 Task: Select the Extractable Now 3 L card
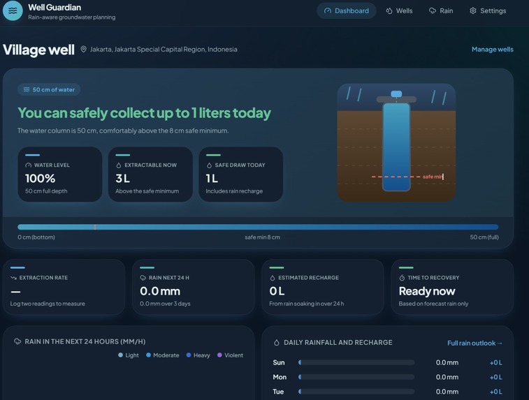(x=150, y=175)
